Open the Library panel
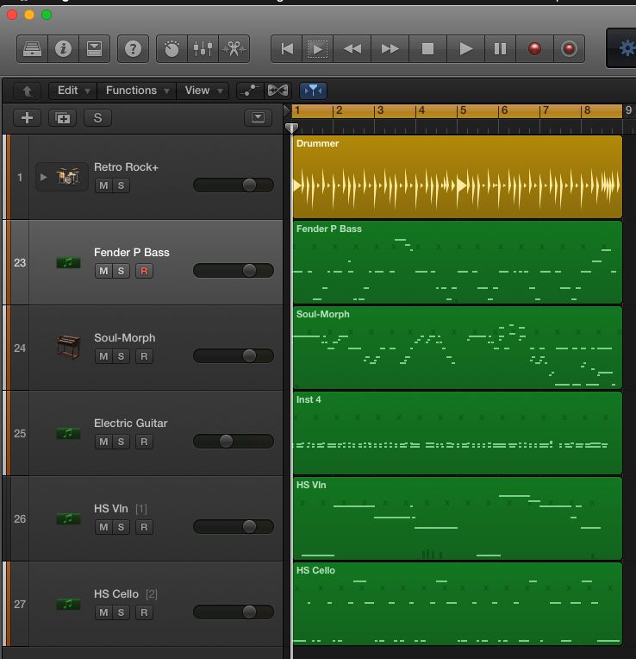Viewport: 636px width, 659px height. 33,49
